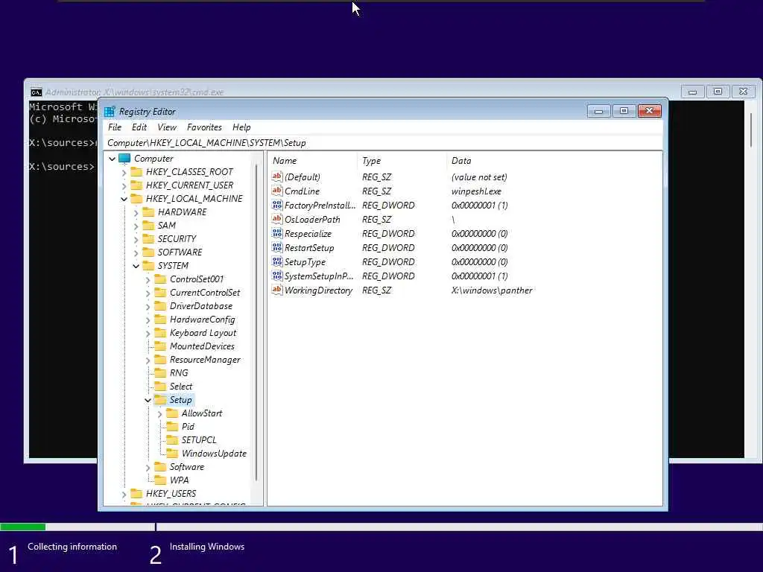
Task: Click the SETUPCL key folder icon
Action: [172, 439]
